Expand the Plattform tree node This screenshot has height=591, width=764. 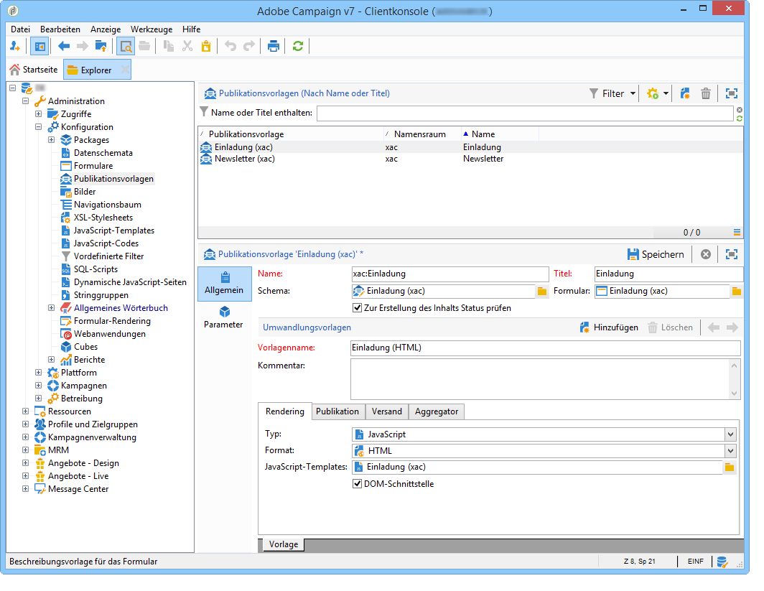pyautogui.click(x=39, y=373)
